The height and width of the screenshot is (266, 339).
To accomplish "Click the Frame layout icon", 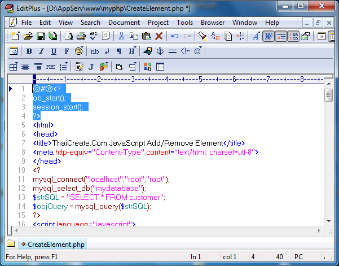I will pos(160,67).
